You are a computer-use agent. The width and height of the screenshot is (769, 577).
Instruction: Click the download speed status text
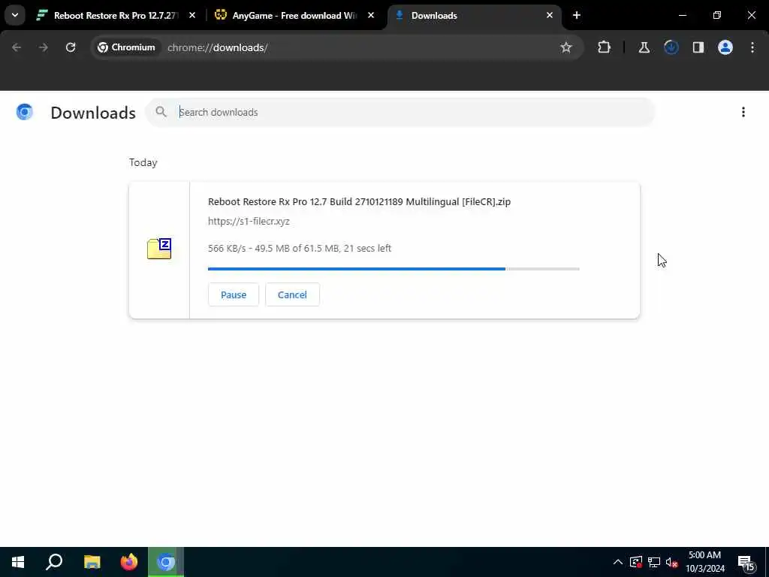pos(300,248)
